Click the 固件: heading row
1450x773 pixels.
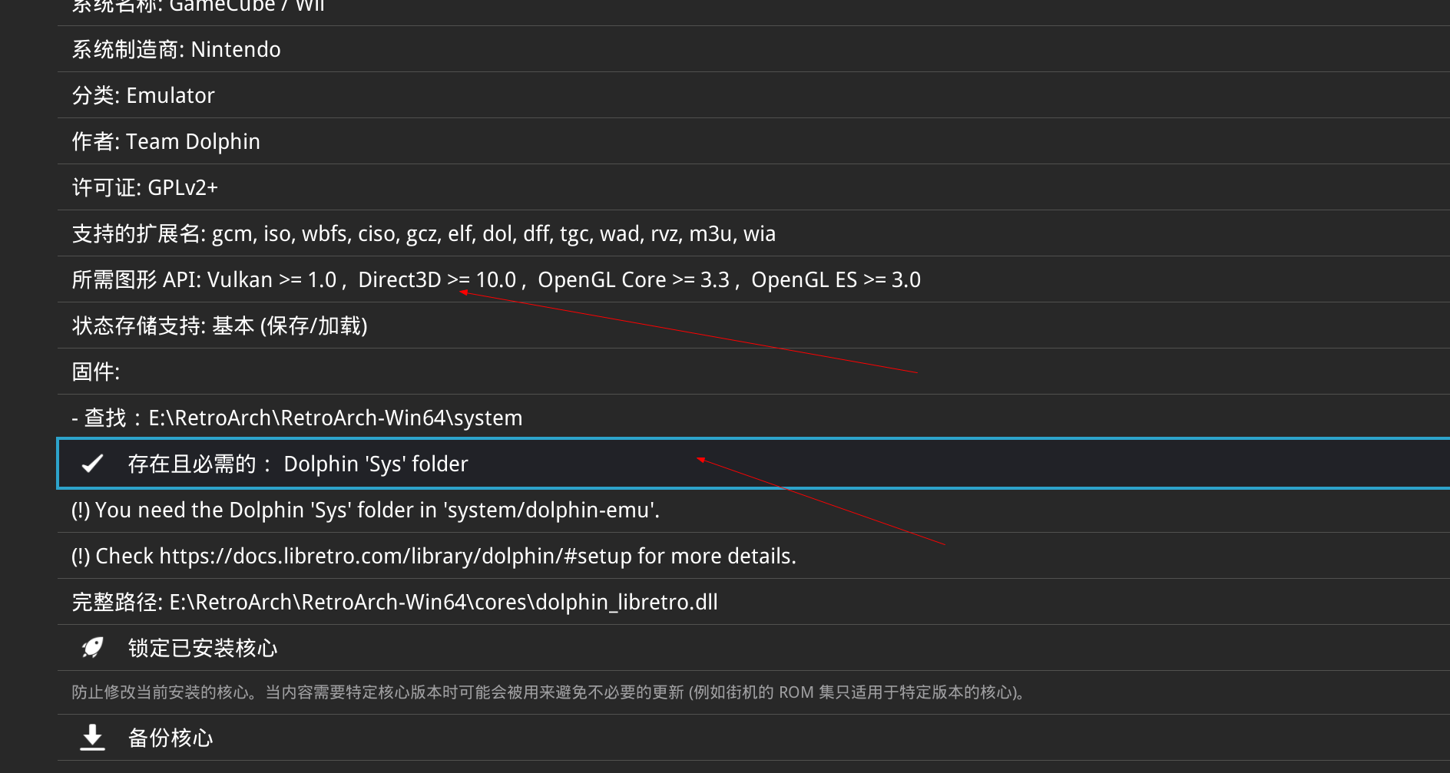pos(753,372)
